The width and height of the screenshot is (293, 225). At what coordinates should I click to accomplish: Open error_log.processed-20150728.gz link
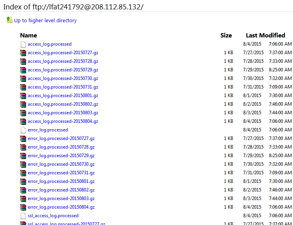(61, 147)
